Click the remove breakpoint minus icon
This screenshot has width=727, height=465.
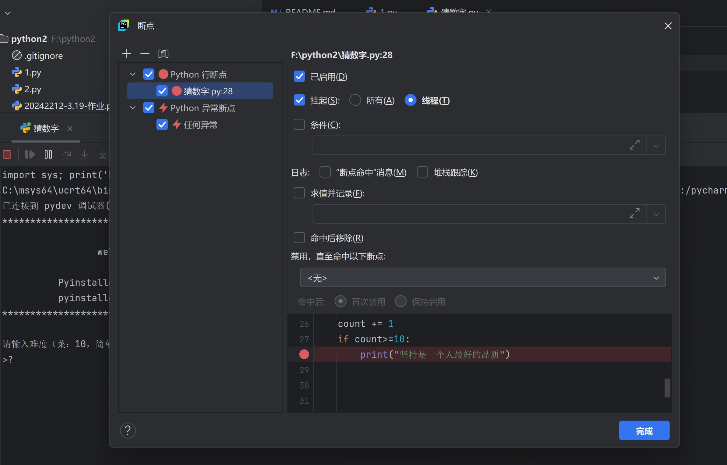[145, 54]
